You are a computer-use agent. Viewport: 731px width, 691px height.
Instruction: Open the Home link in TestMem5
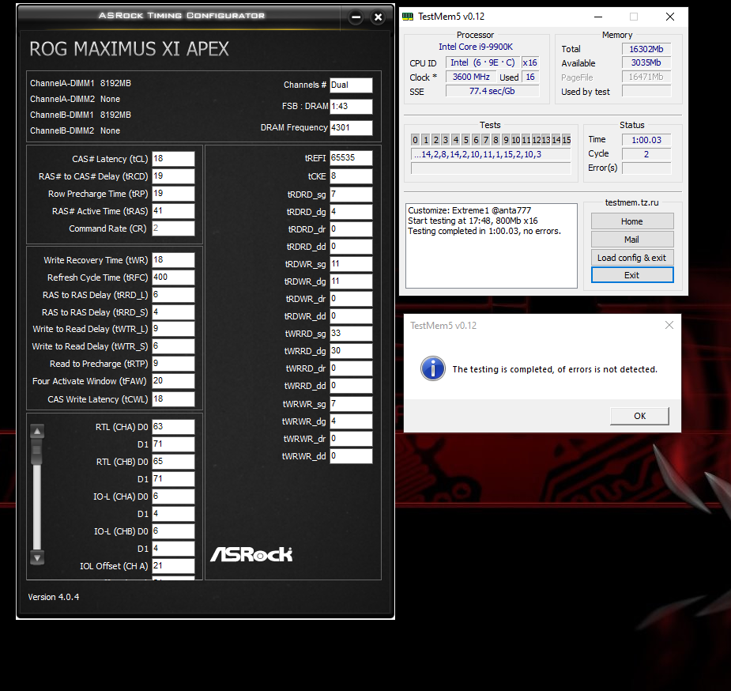632,221
